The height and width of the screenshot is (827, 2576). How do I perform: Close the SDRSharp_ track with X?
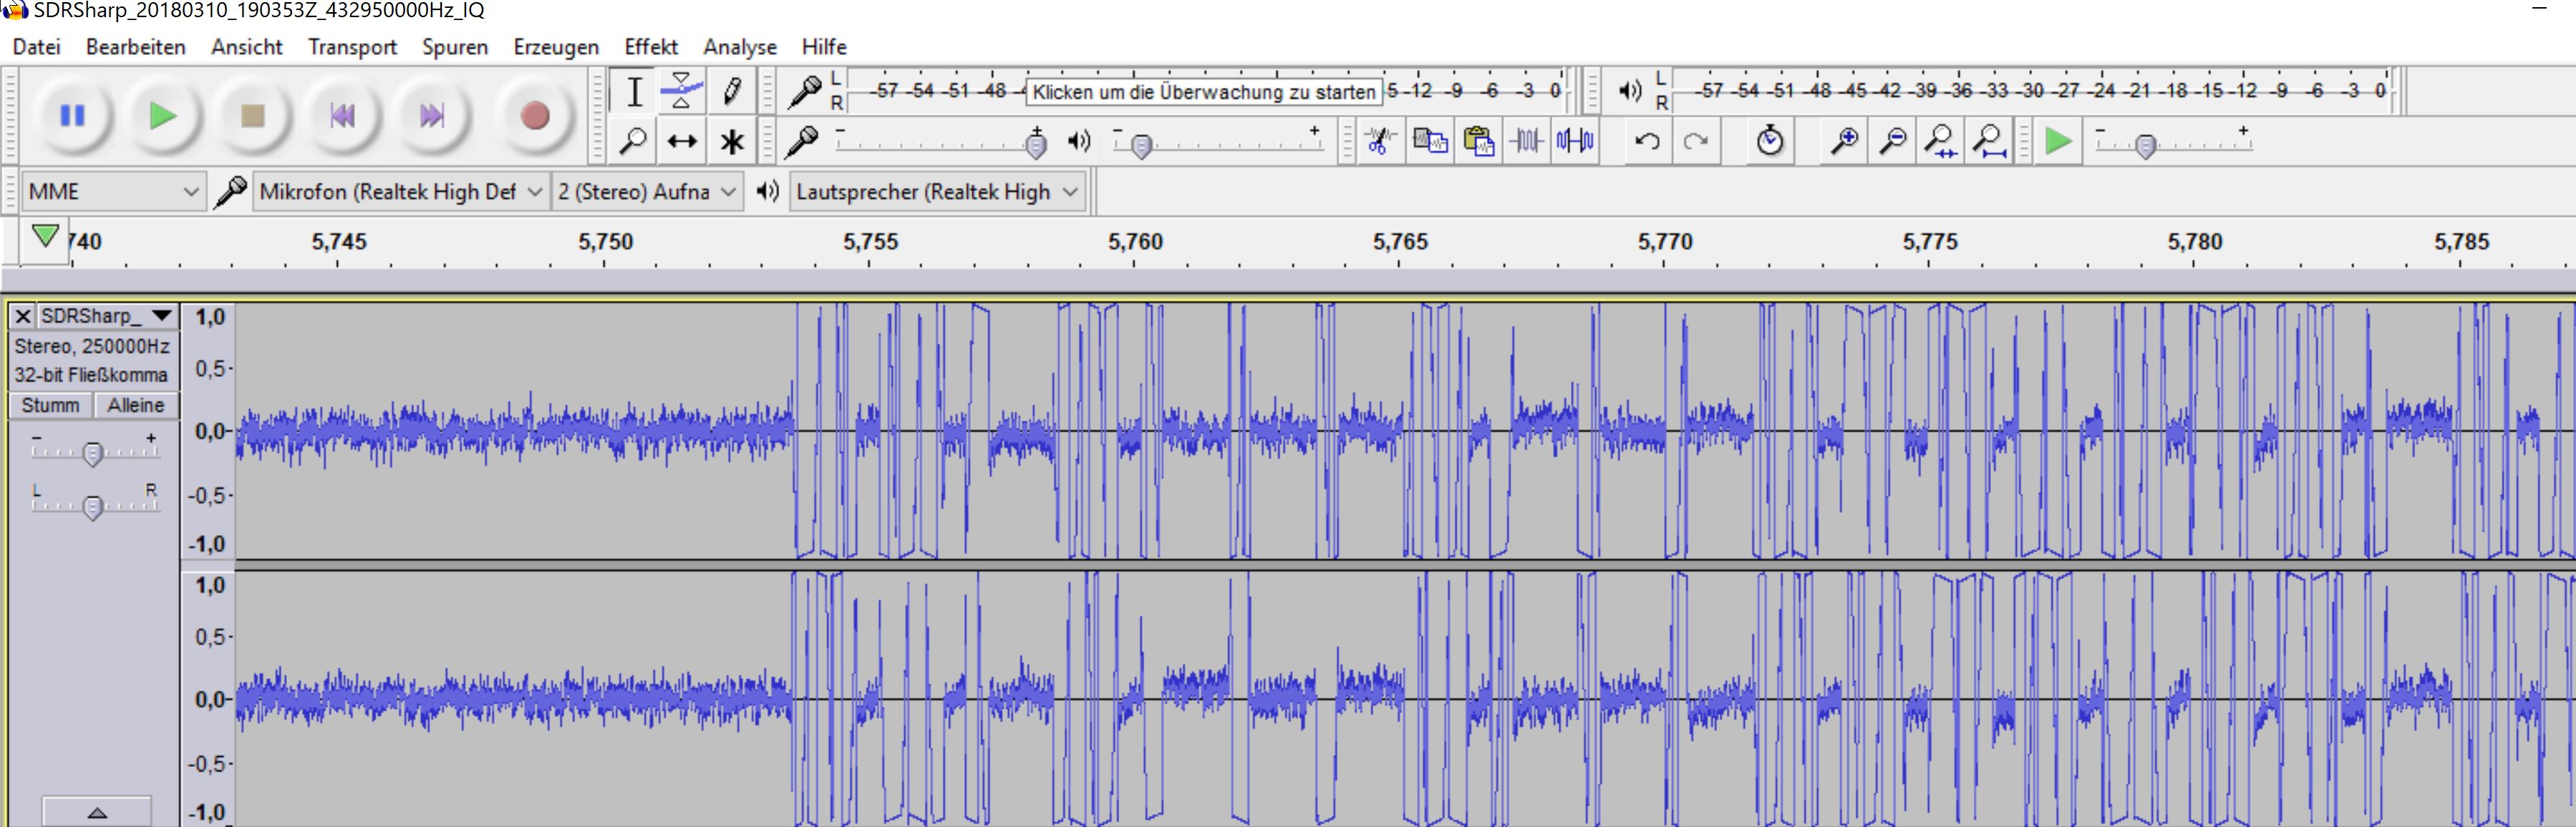click(23, 317)
